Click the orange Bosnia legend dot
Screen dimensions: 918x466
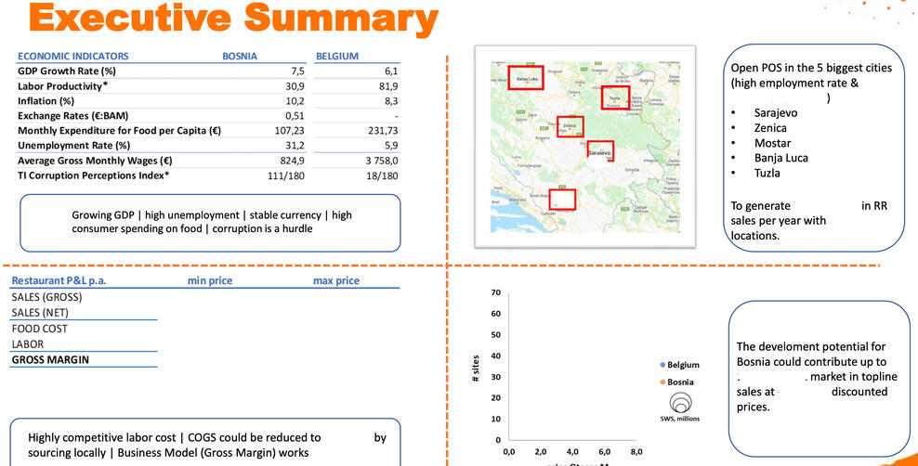click(662, 382)
